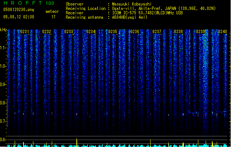Click the 0236 time marker
The height and width of the screenshot is (147, 231).
[x=135, y=32]
